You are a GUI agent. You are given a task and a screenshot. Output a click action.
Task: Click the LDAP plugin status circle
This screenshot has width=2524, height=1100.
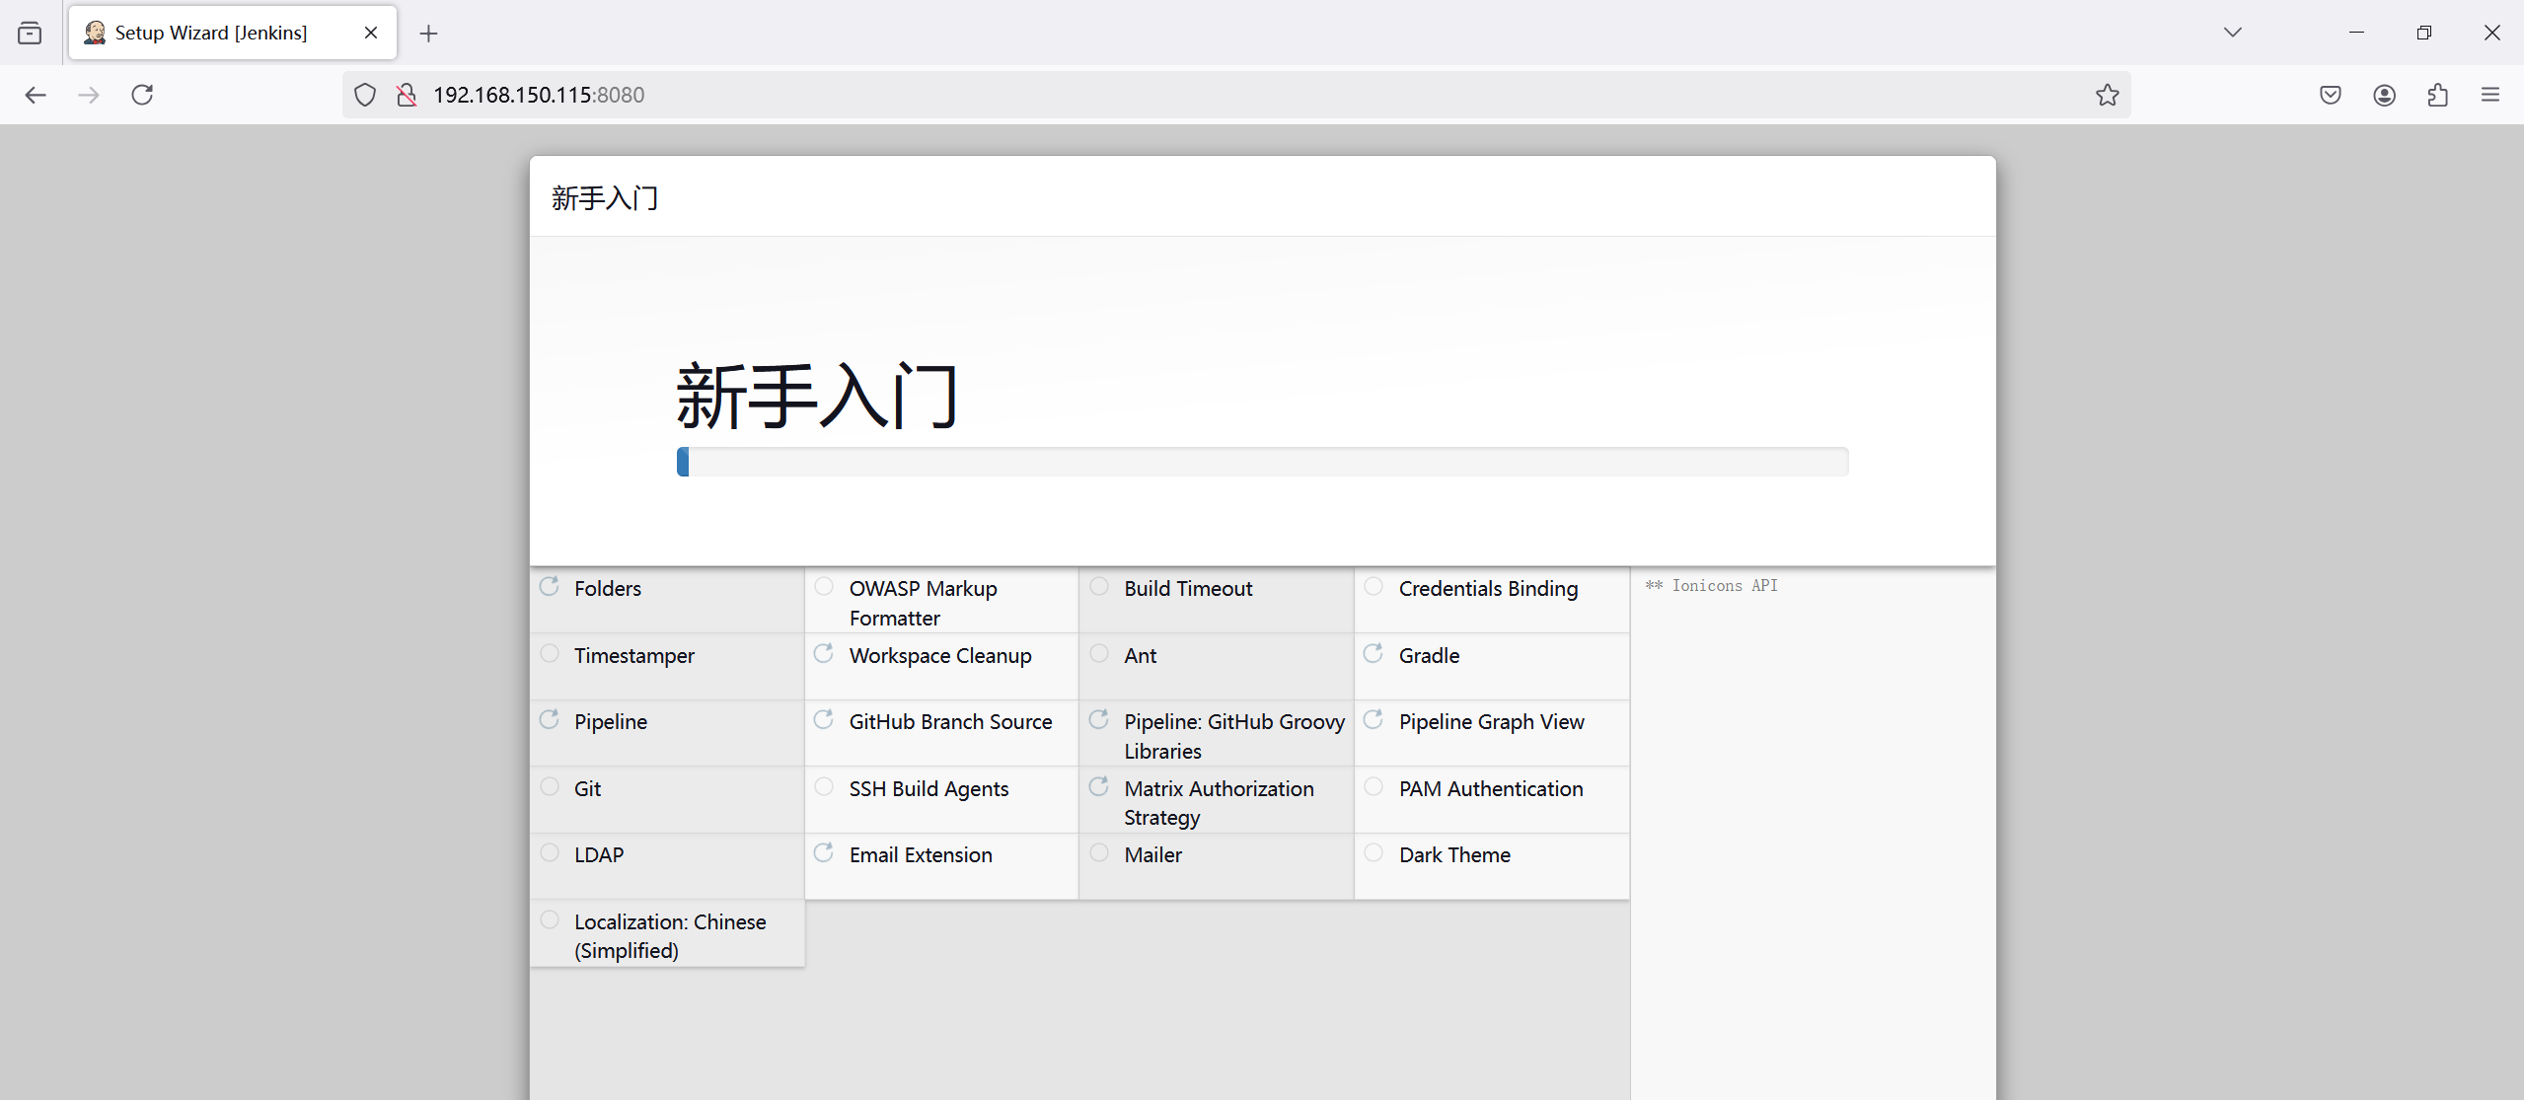(550, 852)
